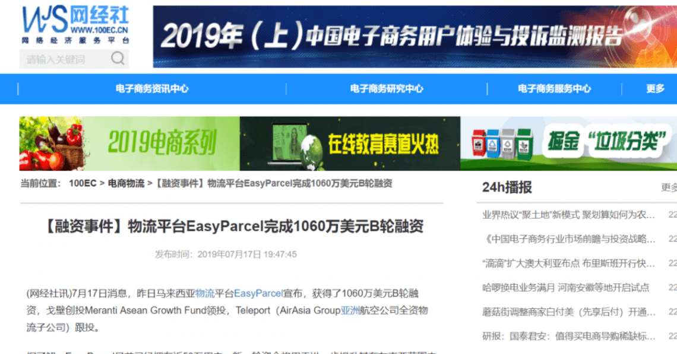The image size is (677, 354).
Task: Open 《中国电子商务行业市场前瞻 news item
Action: coord(568,239)
